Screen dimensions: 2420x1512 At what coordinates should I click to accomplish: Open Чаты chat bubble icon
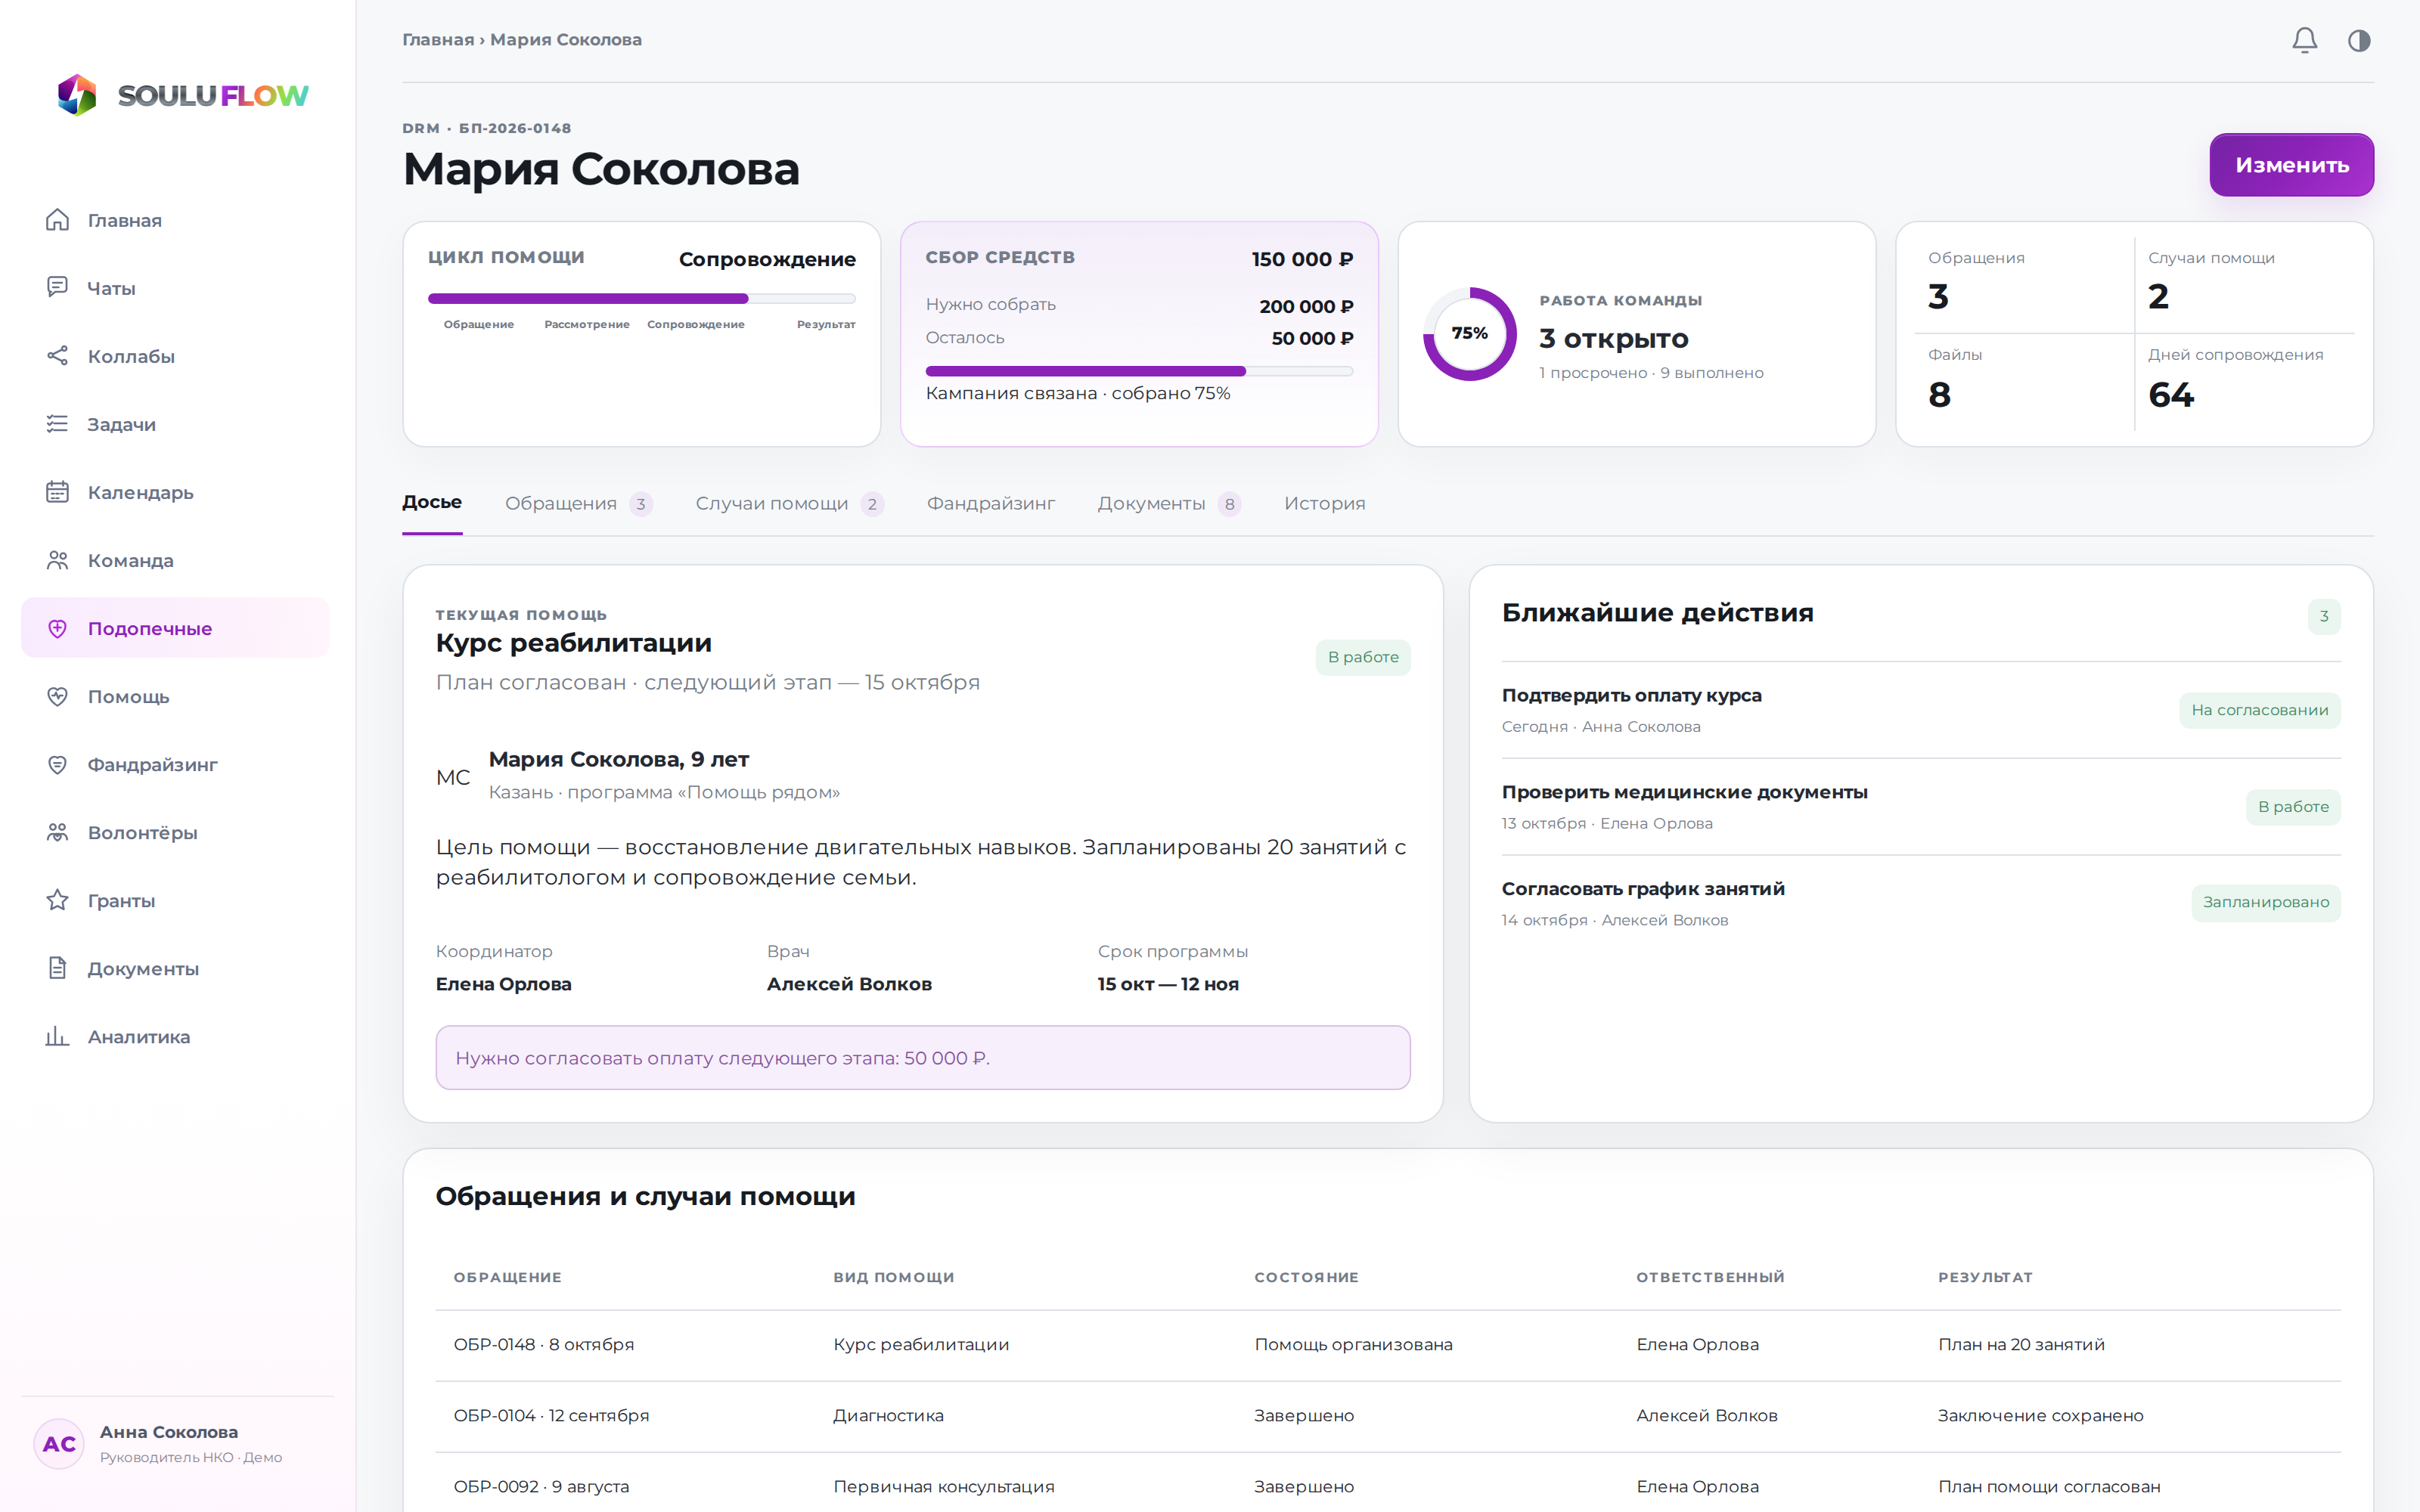click(57, 288)
